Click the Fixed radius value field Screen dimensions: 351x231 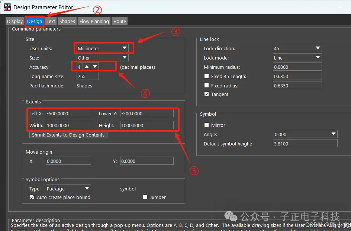pyautogui.click(x=297, y=85)
